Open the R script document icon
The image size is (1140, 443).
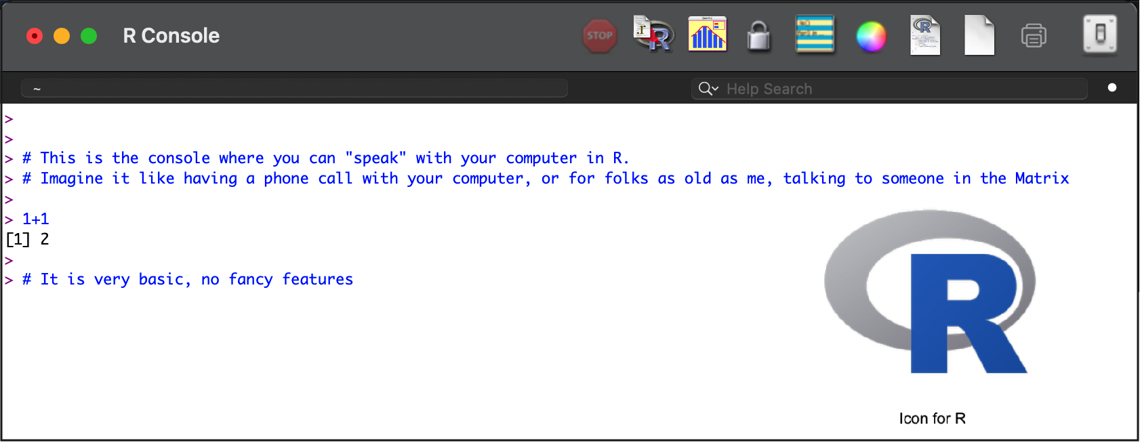925,36
